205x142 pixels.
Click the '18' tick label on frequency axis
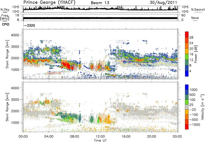(x=17, y=15)
